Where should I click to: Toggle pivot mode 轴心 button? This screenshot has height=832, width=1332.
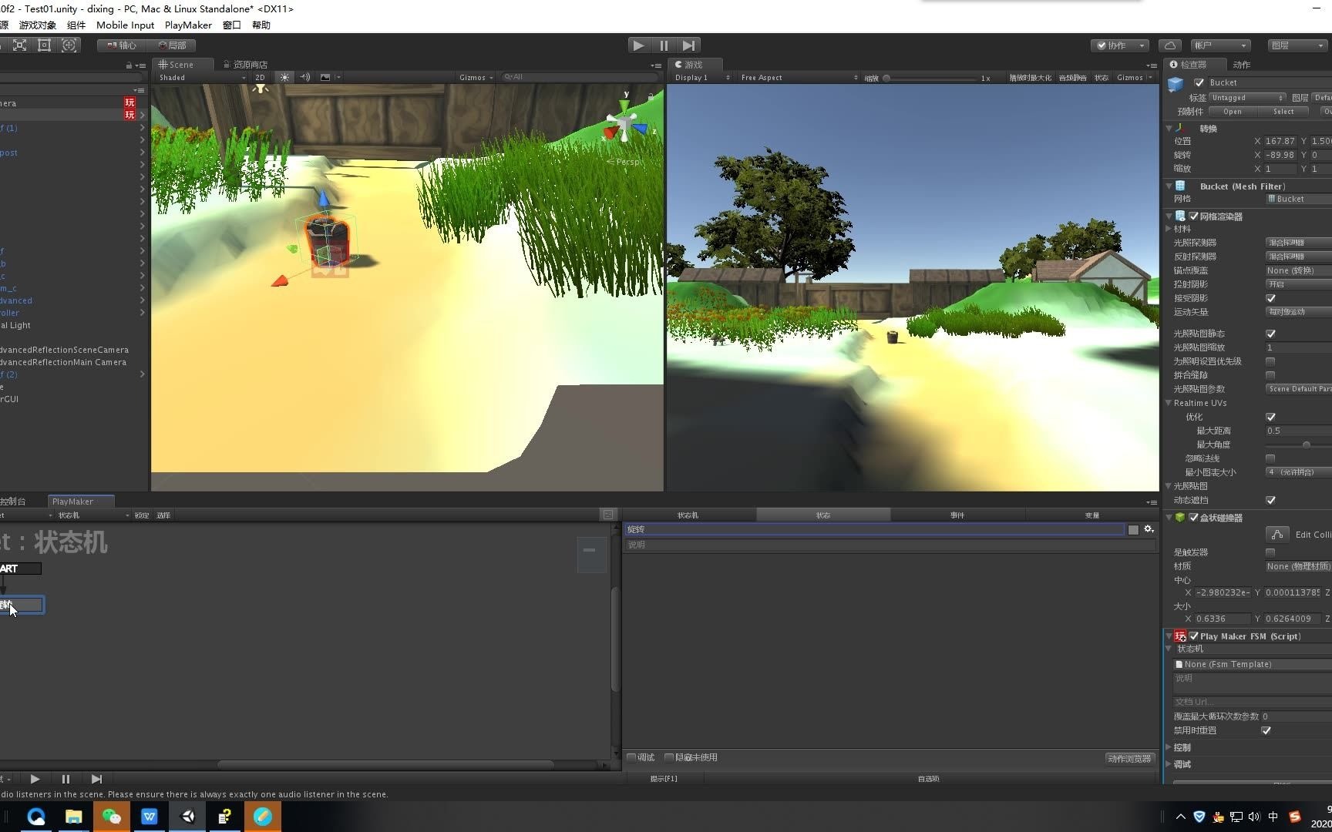(x=122, y=45)
